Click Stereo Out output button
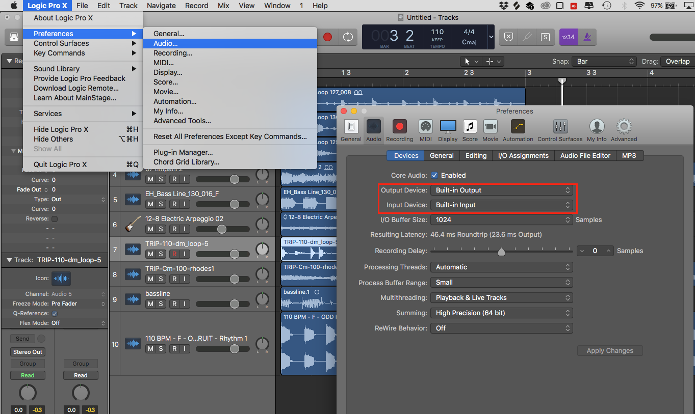This screenshot has width=695, height=414. point(28,352)
